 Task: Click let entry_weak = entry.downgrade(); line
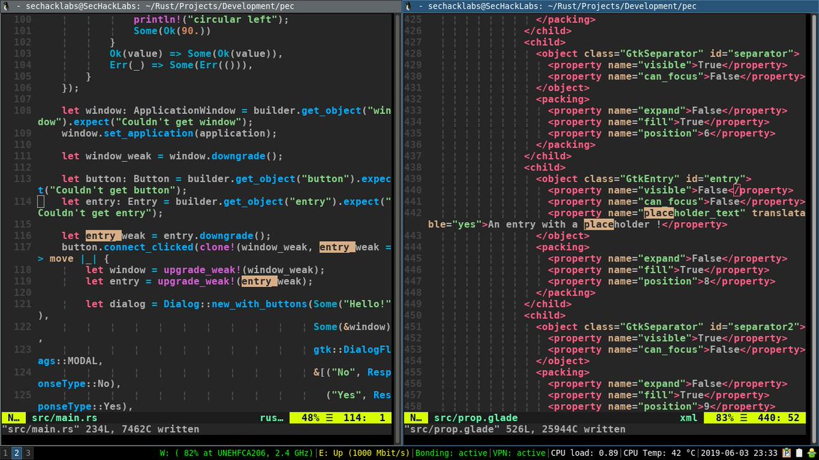point(166,236)
